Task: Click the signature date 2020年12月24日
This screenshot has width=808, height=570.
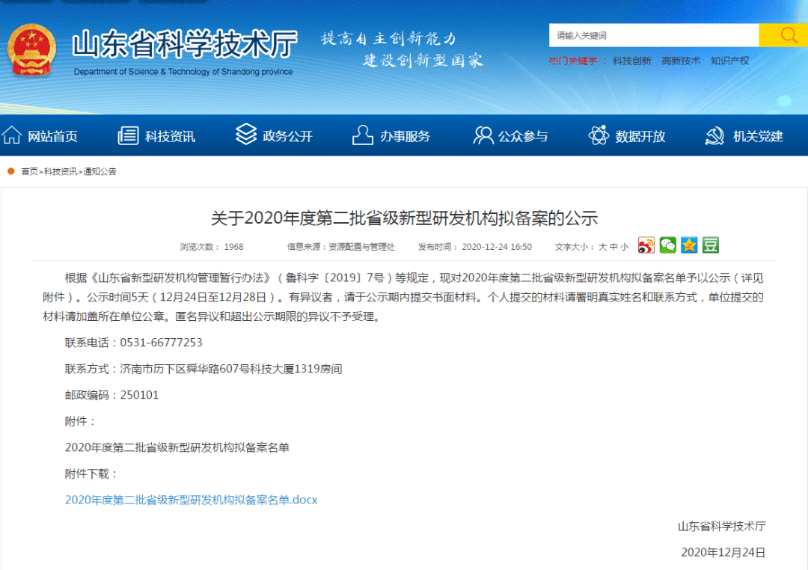Action: pyautogui.click(x=723, y=553)
